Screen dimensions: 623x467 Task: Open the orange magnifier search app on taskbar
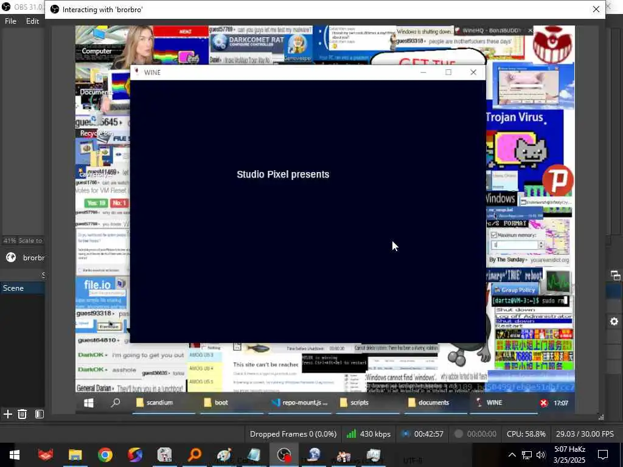(195, 455)
